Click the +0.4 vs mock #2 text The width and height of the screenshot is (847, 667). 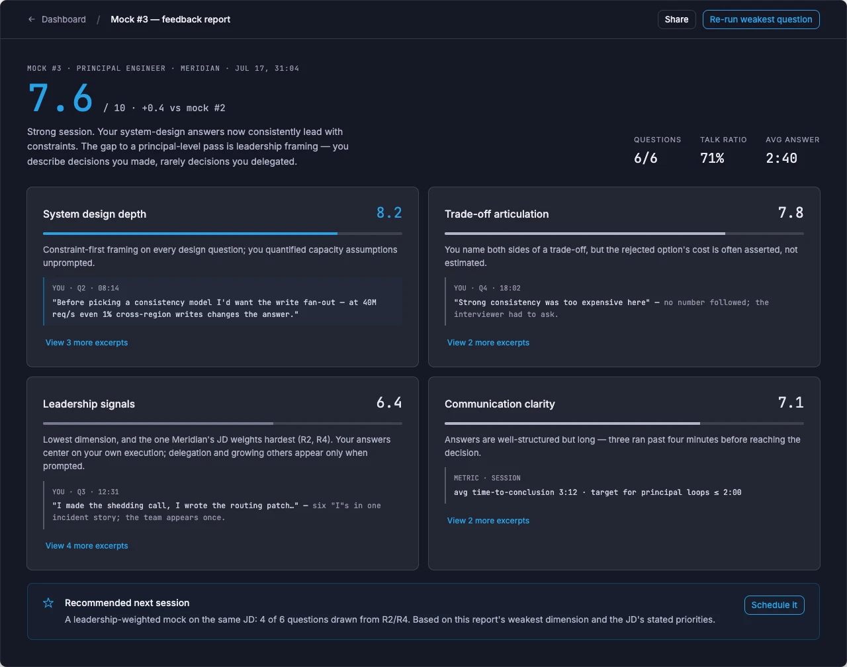point(183,108)
